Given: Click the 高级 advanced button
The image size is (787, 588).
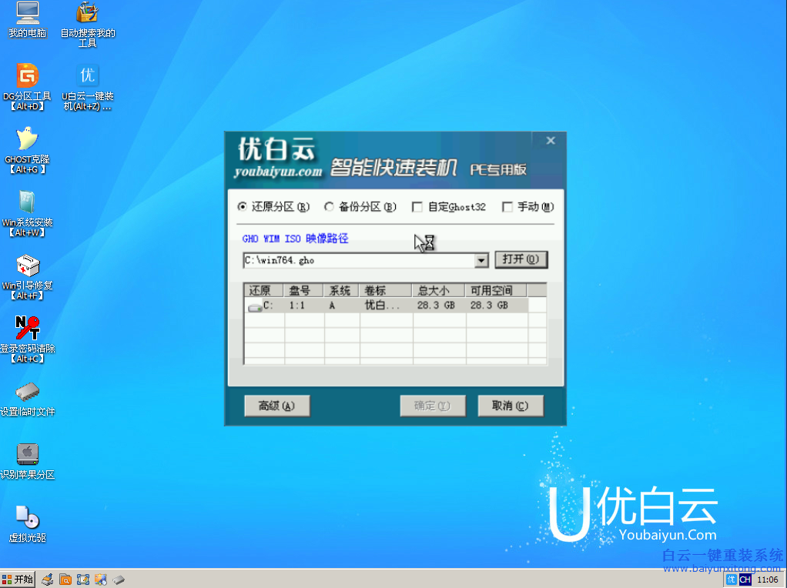Looking at the screenshot, I should point(276,406).
